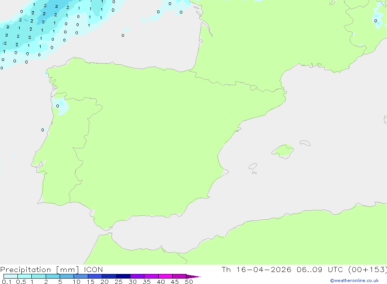Click the legend label '30'
The width and height of the screenshot is (387, 284).
click(x=133, y=282)
